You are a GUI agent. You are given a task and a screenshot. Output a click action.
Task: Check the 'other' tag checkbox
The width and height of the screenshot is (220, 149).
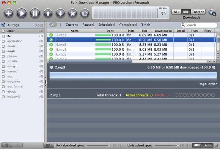point(3,31)
